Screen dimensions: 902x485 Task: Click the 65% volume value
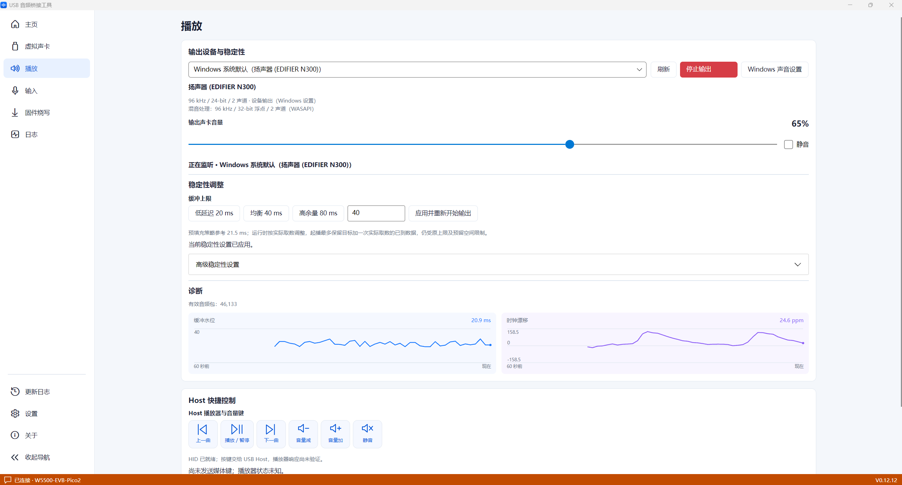point(800,124)
